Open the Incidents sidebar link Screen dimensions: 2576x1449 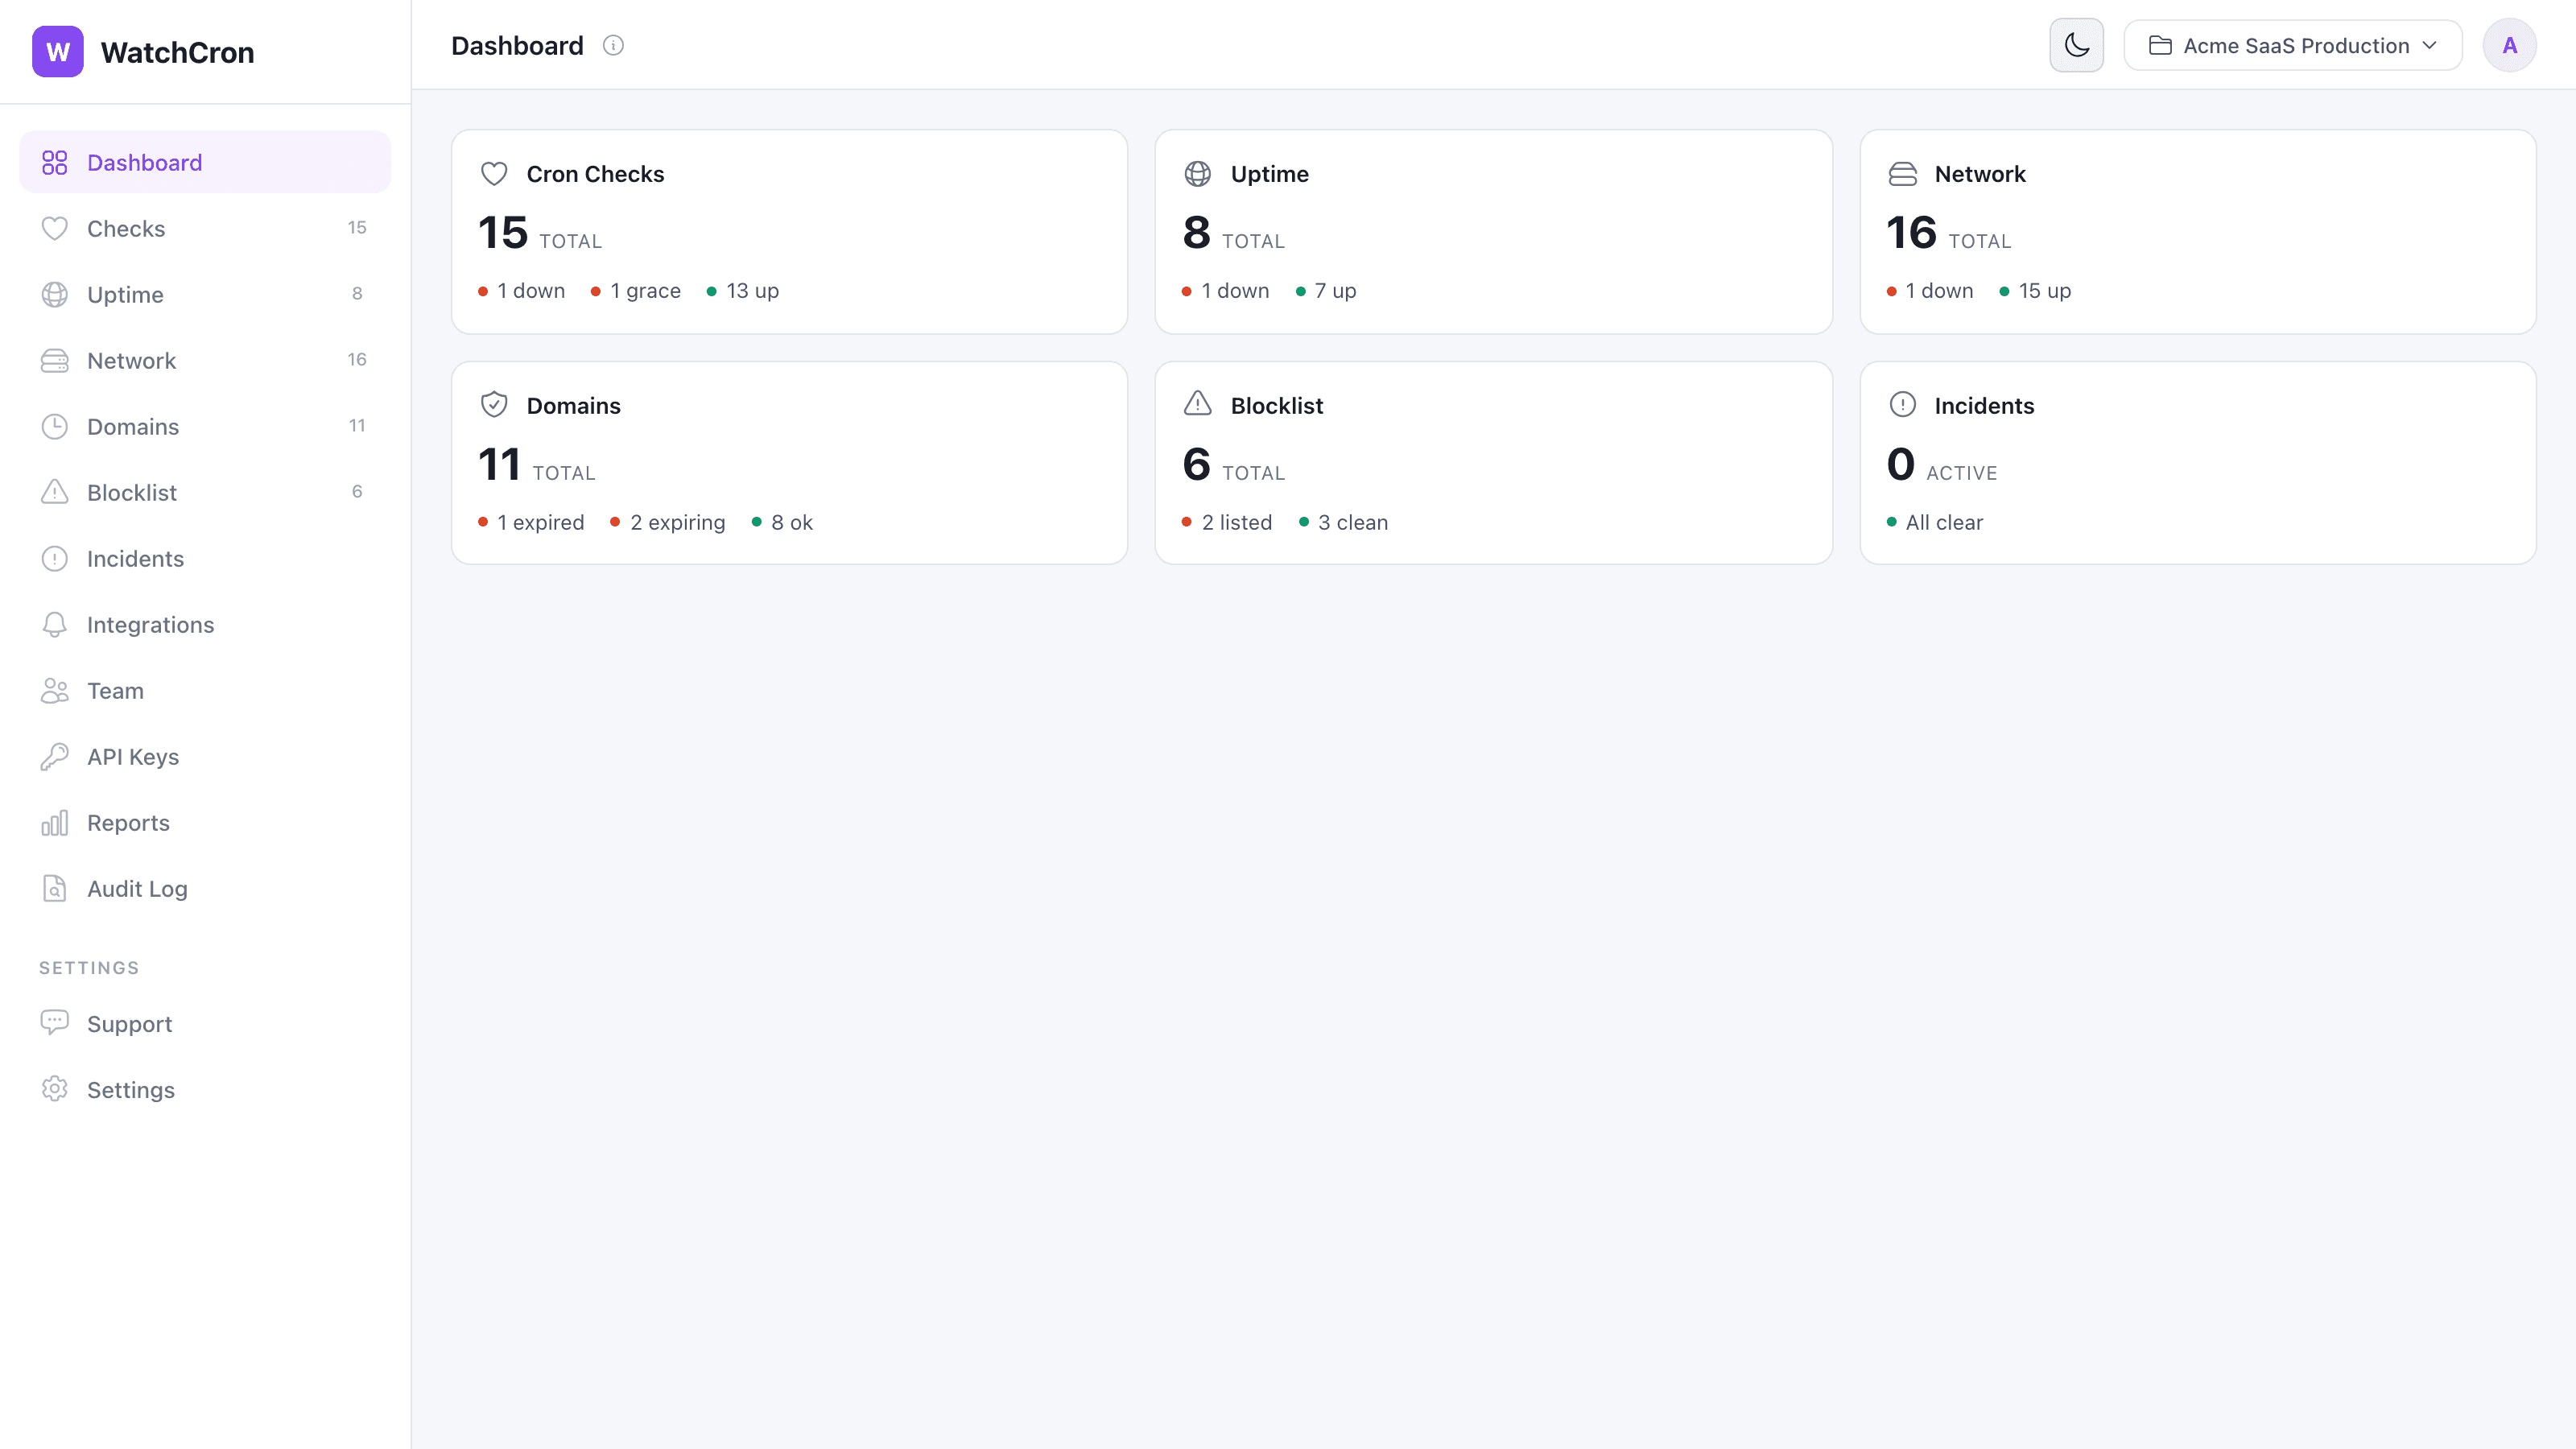[205, 558]
